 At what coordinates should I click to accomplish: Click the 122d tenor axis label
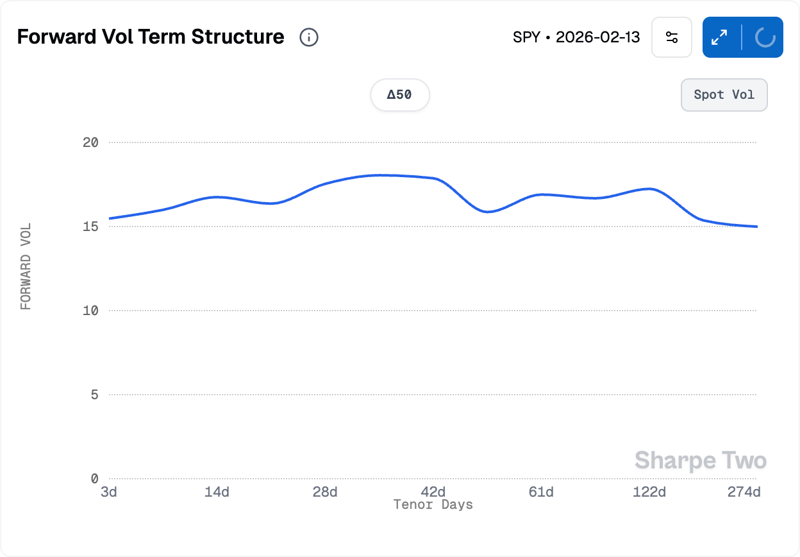tap(649, 492)
